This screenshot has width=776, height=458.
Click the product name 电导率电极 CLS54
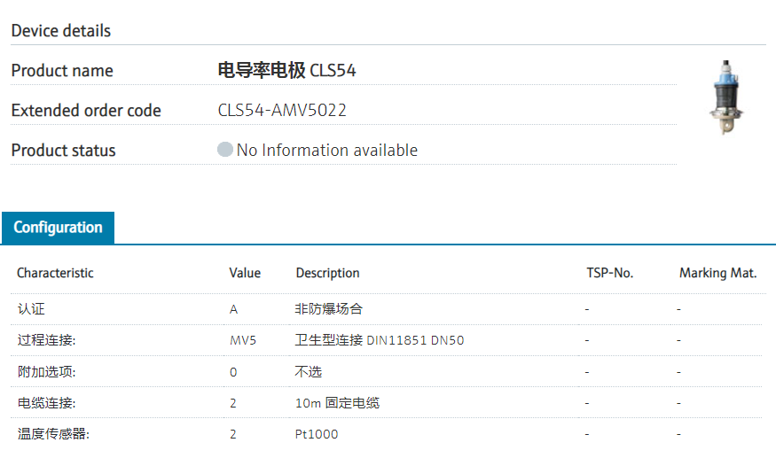(287, 71)
